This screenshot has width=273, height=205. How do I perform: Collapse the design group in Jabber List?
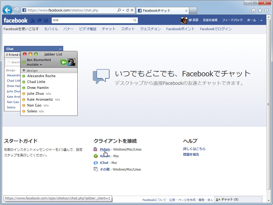(25, 70)
